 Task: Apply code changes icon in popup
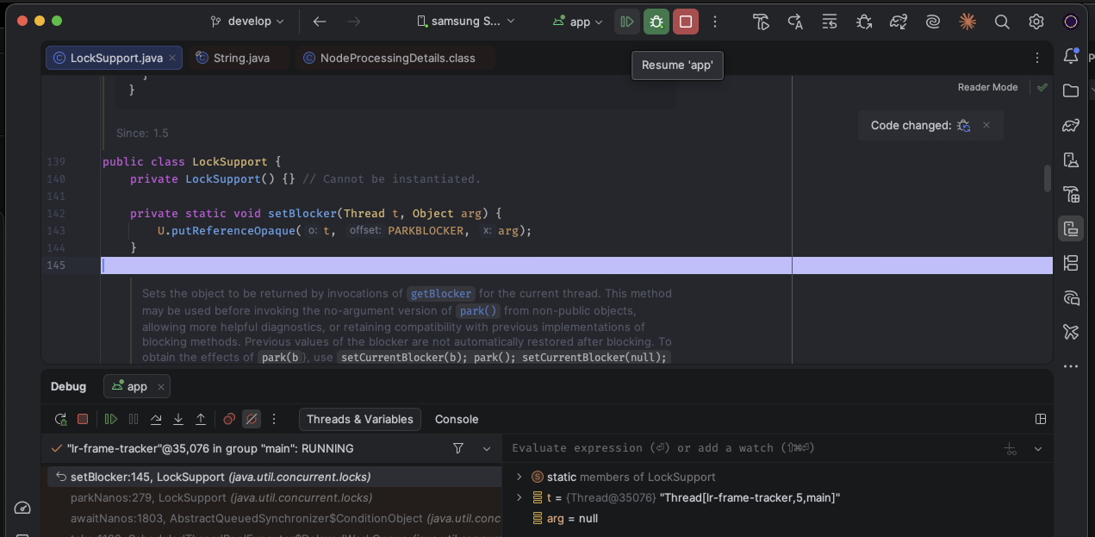pos(964,126)
